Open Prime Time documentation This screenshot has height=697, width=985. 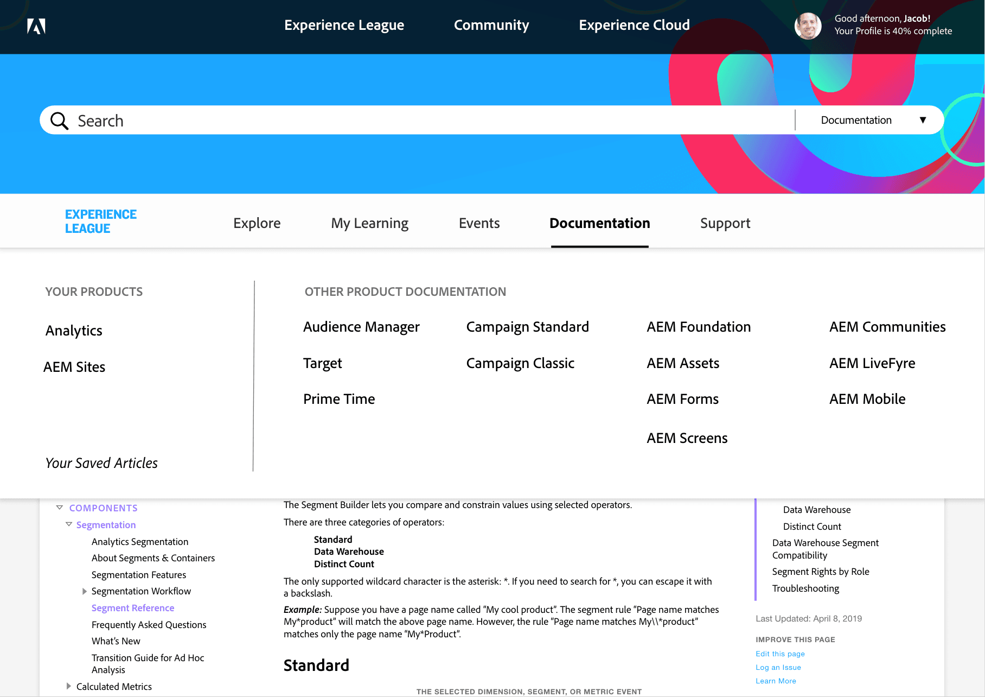pos(339,399)
